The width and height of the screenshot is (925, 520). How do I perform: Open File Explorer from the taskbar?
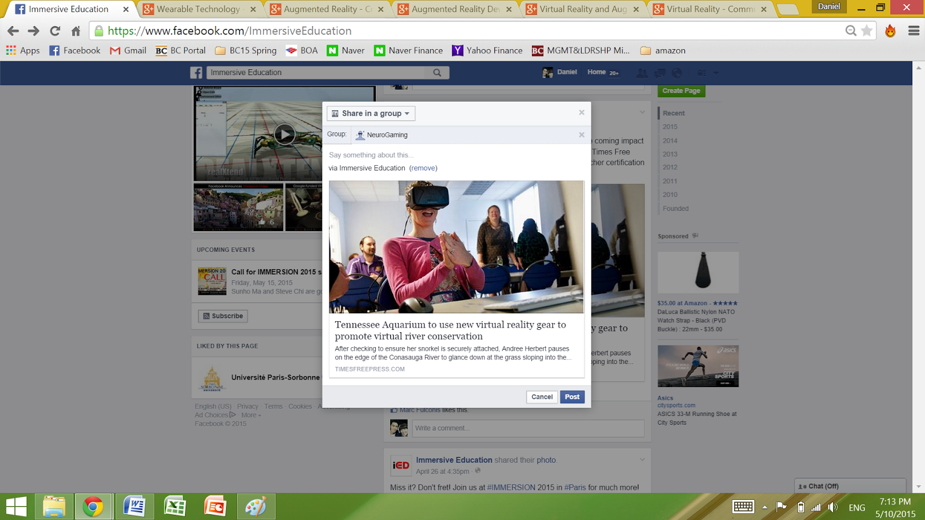[54, 507]
